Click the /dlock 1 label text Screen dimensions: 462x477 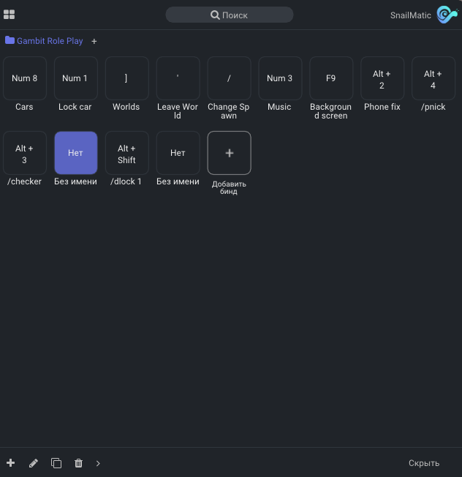[126, 181]
